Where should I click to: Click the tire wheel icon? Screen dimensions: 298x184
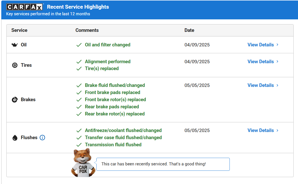15,65
